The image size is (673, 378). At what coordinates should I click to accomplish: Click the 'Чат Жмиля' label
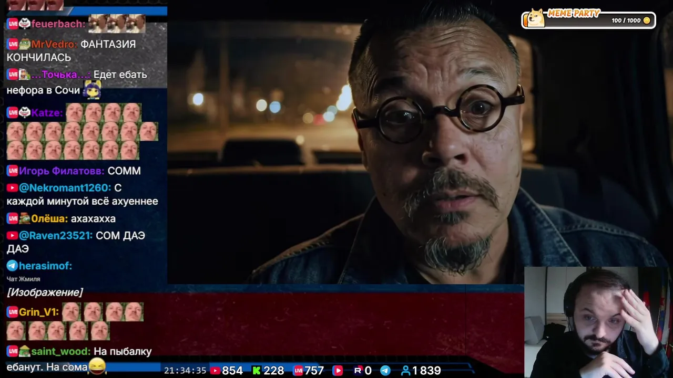point(23,279)
